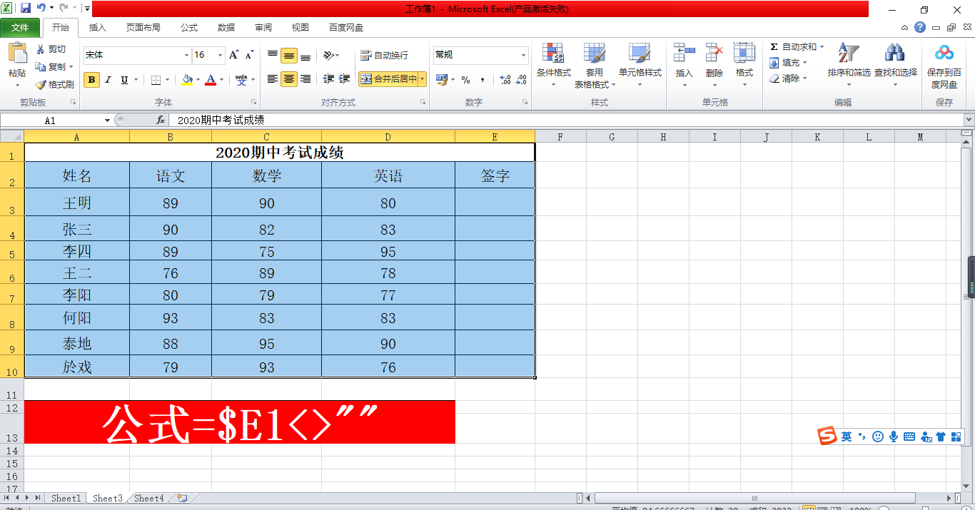The image size is (975, 510).
Task: Open Sort and Filter (排序和筛选)
Action: [x=849, y=66]
